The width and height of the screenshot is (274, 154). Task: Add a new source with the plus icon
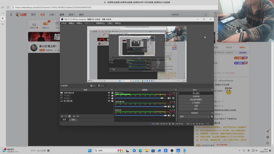tap(62, 116)
